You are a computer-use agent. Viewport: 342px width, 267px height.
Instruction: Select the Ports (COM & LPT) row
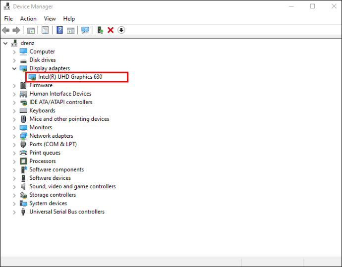(x=53, y=144)
